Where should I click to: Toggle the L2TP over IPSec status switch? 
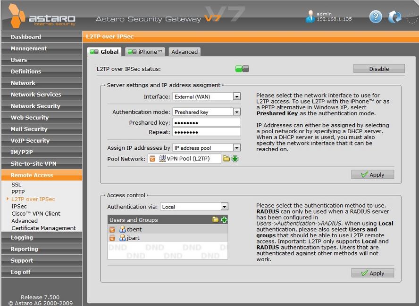point(242,69)
